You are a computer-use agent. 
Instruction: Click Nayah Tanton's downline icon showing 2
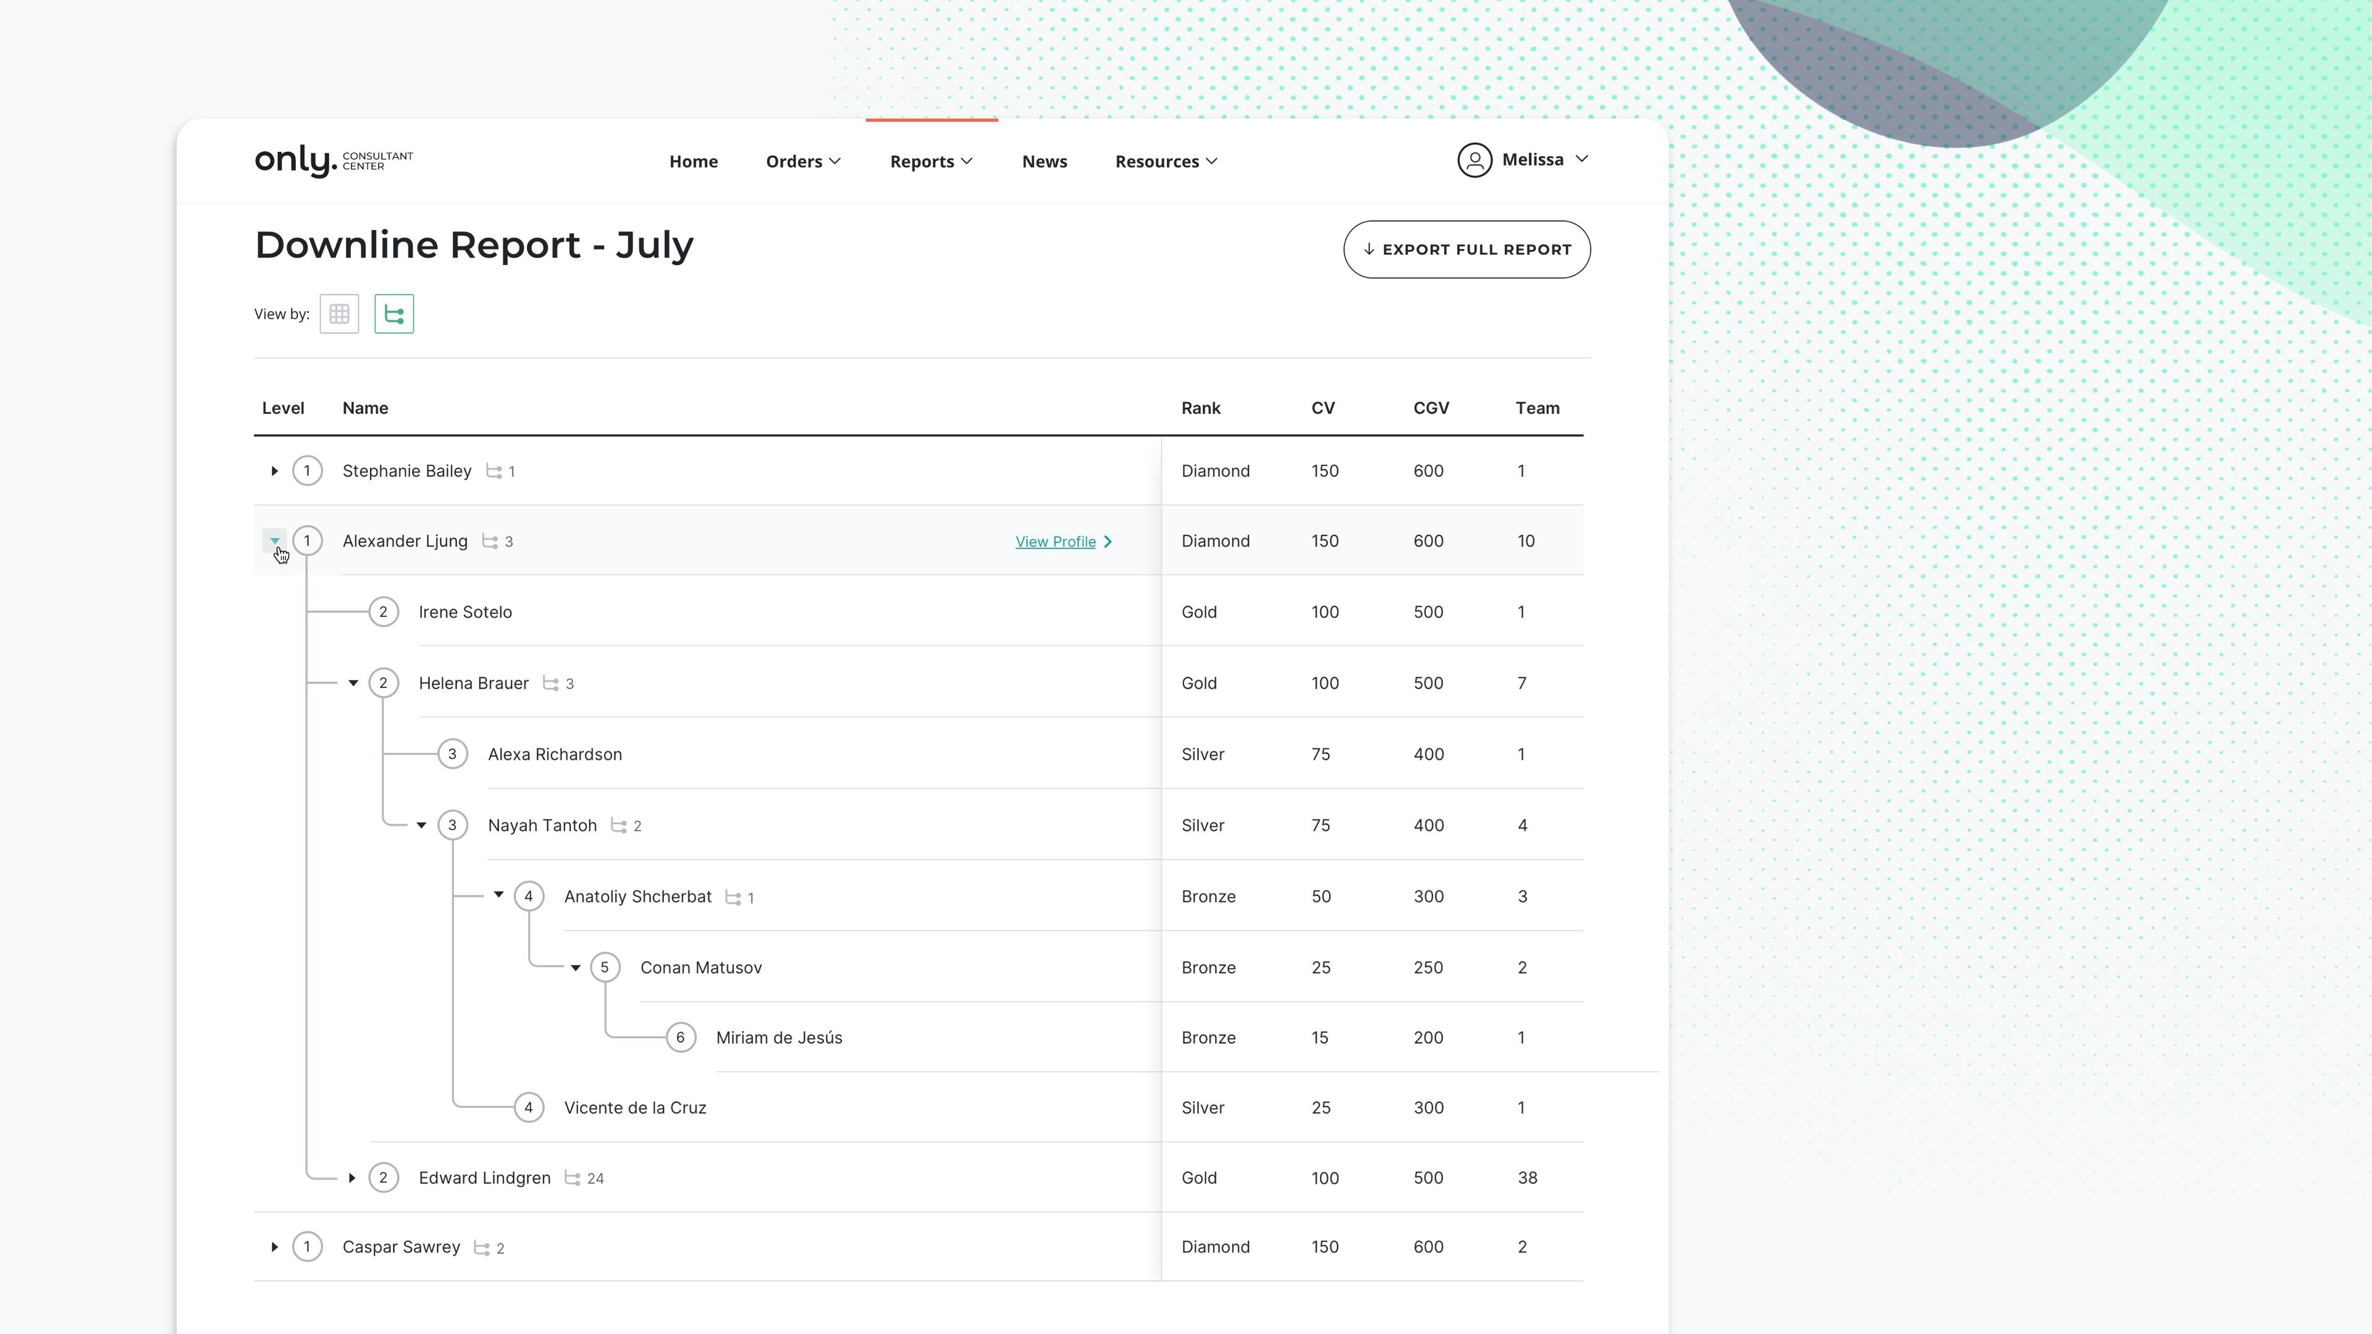[619, 826]
